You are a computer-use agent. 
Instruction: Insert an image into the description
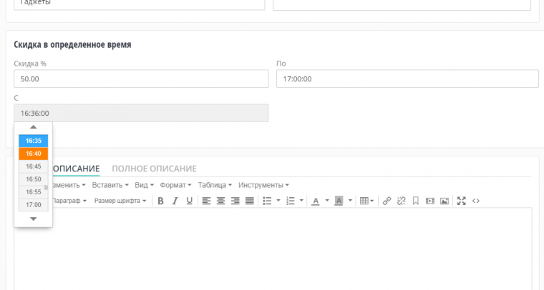444,201
